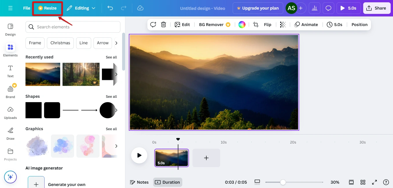The width and height of the screenshot is (393, 188).
Task: Add a new page to timeline
Action: 206,158
